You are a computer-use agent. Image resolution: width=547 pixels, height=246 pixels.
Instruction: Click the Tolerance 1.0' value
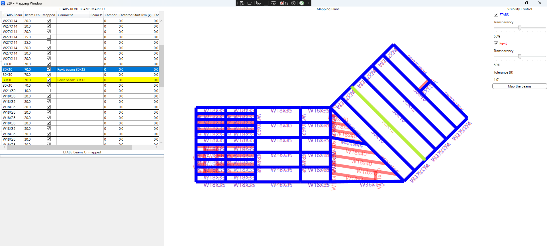pos(496,80)
